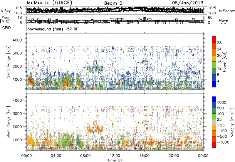The width and height of the screenshot is (235, 162).
Task: Select the 08:00 time tick label
Action: (85, 156)
